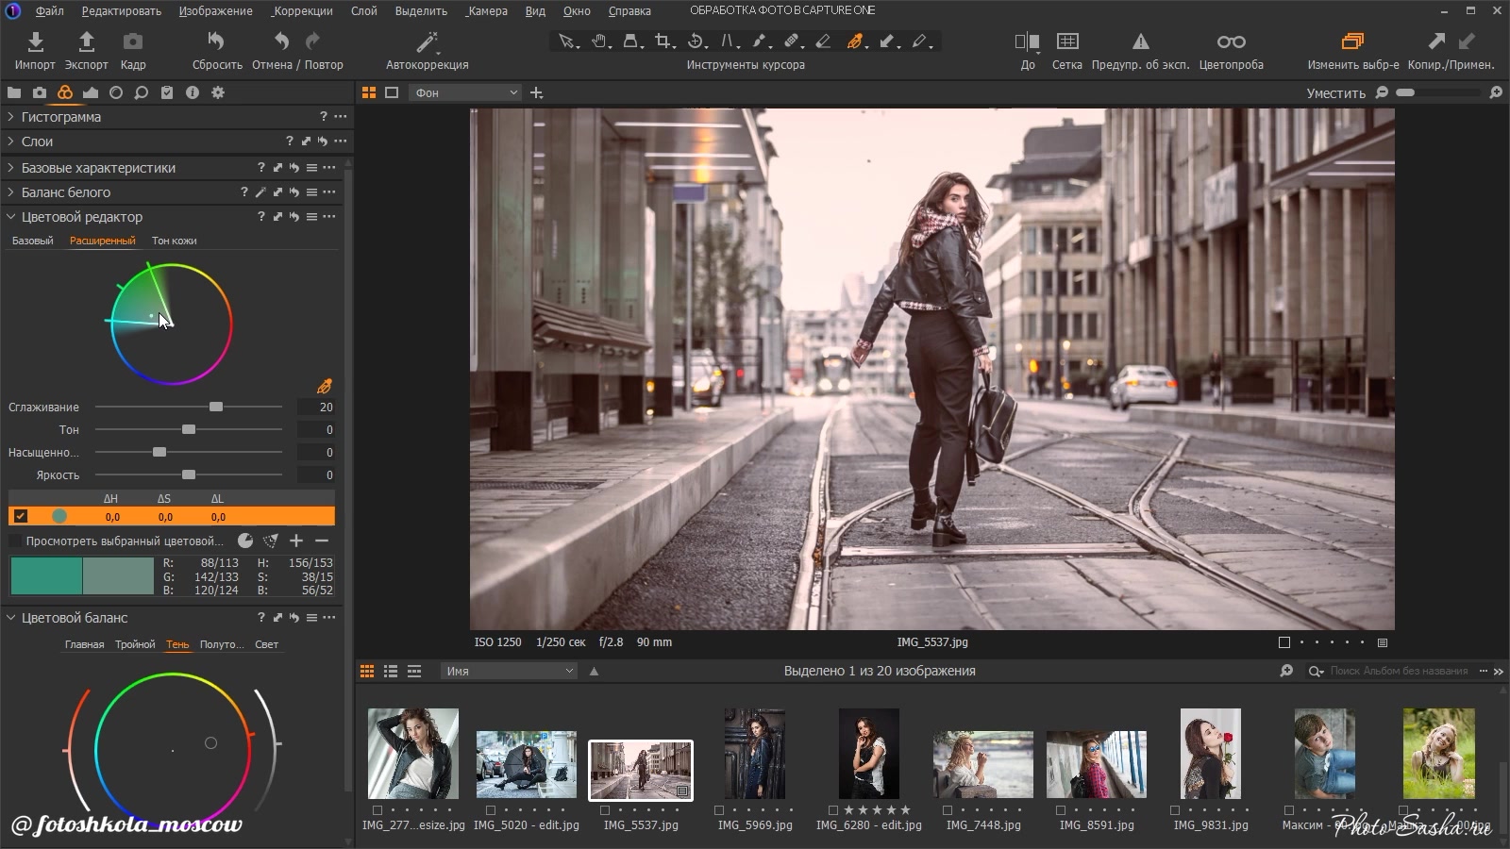
Task: Enable Просмотреть выбранный цветовой checkbox
Action: click(x=15, y=541)
